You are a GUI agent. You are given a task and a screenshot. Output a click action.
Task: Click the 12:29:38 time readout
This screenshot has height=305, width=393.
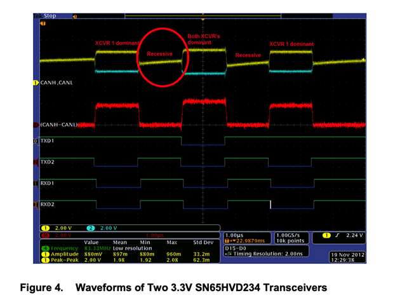[x=343, y=260]
